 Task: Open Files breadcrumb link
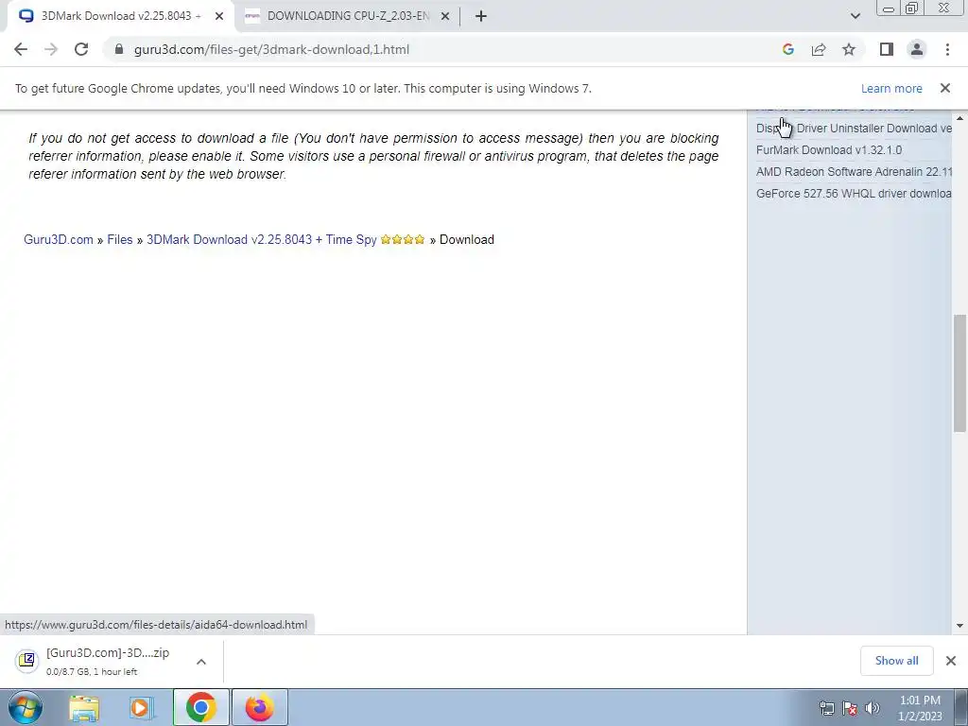pyautogui.click(x=120, y=239)
